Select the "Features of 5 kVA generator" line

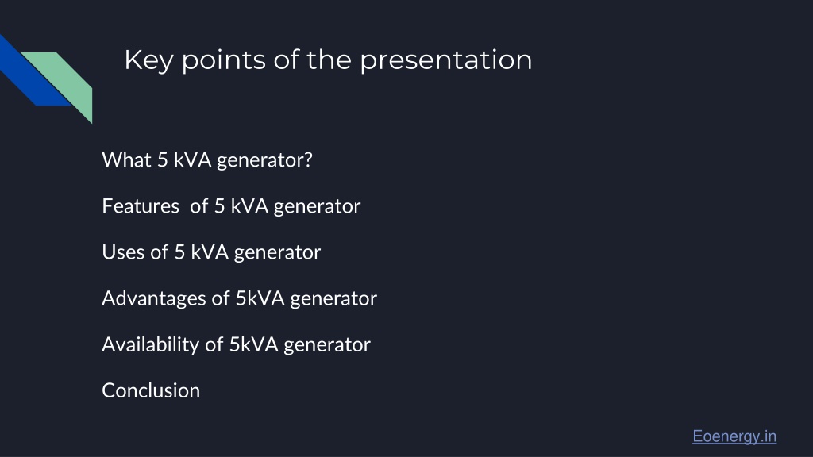[x=231, y=207]
